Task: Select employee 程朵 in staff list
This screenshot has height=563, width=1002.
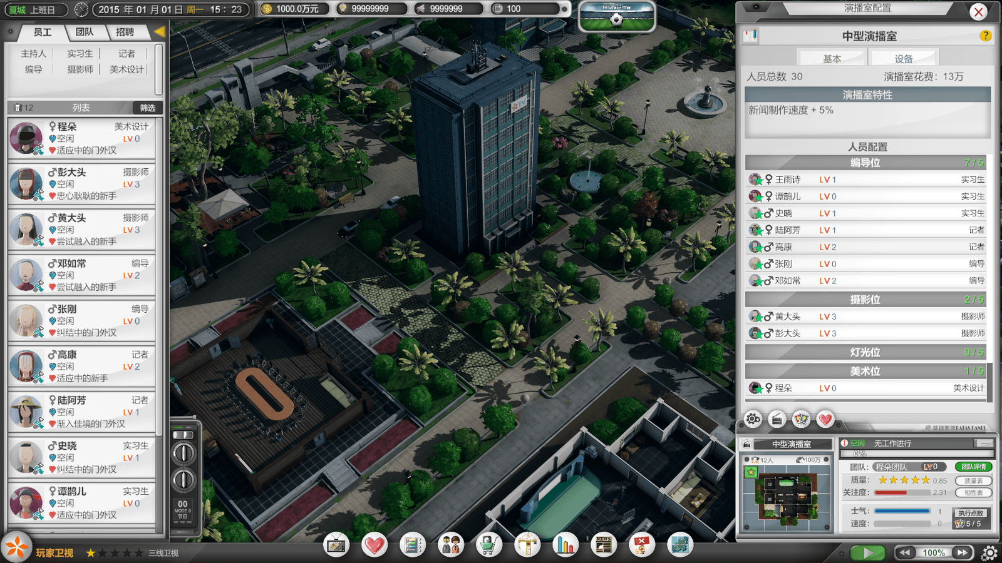Action: pyautogui.click(x=81, y=138)
